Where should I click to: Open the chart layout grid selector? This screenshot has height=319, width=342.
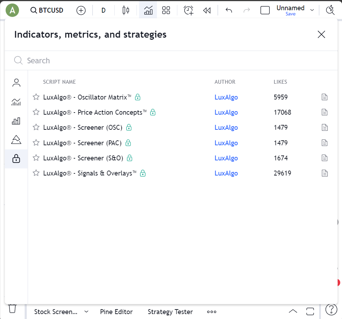(166, 10)
